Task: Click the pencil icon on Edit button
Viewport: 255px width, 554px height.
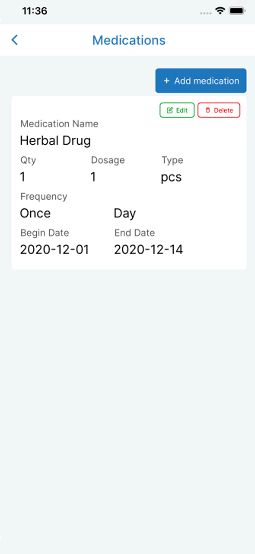Action: [x=170, y=110]
